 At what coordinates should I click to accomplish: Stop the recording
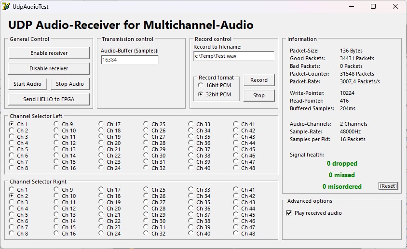259,95
